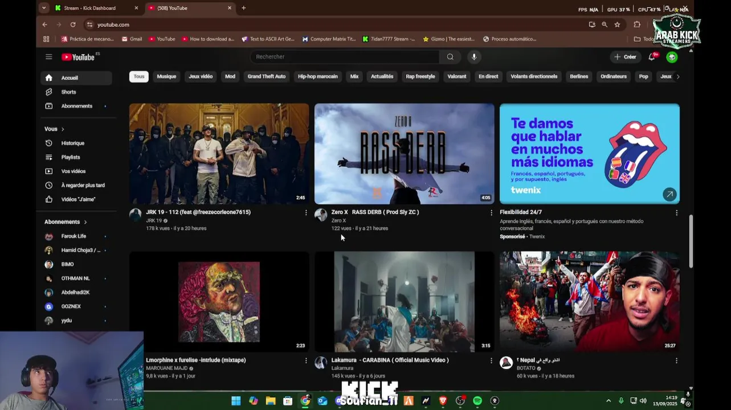The height and width of the screenshot is (410, 731).
Task: Open Brave browser from the taskbar
Action: (x=443, y=401)
